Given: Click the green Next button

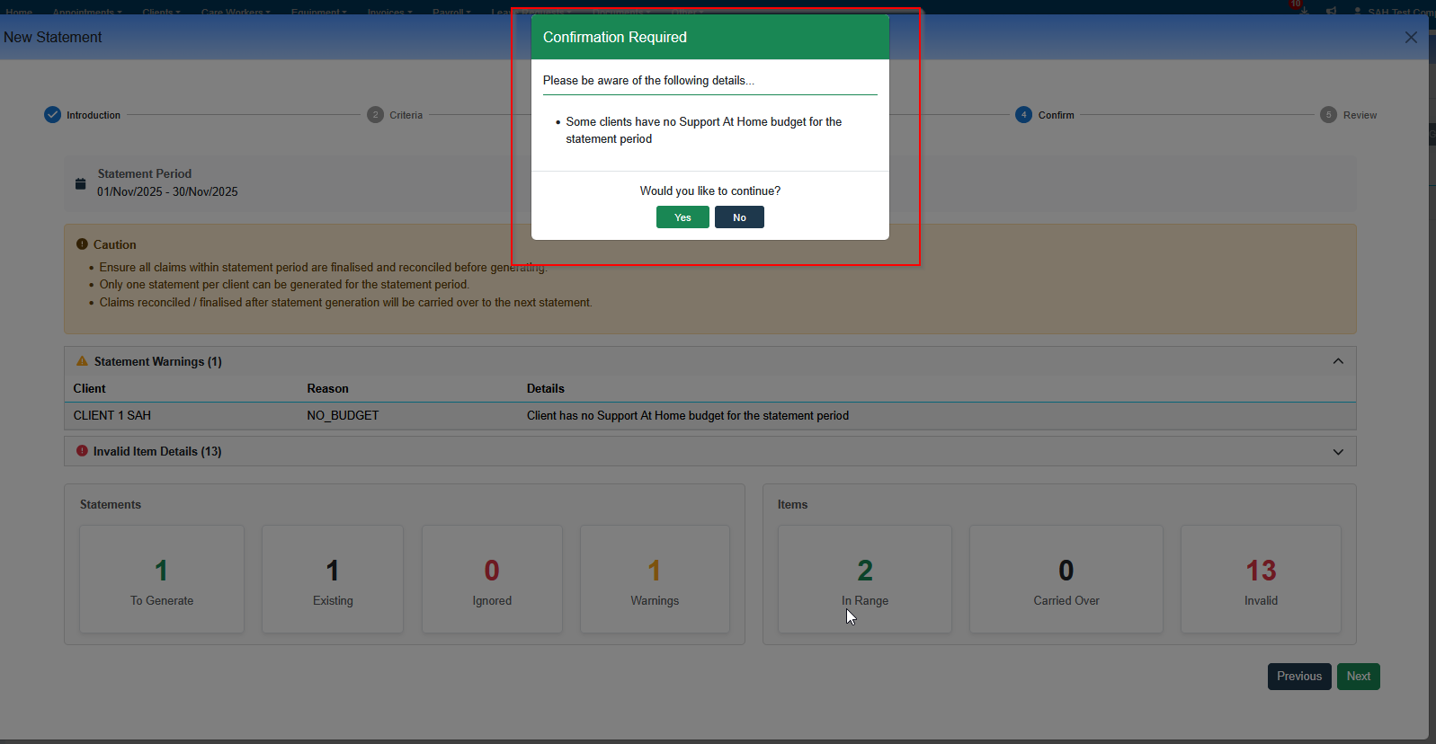Looking at the screenshot, I should coord(1358,677).
